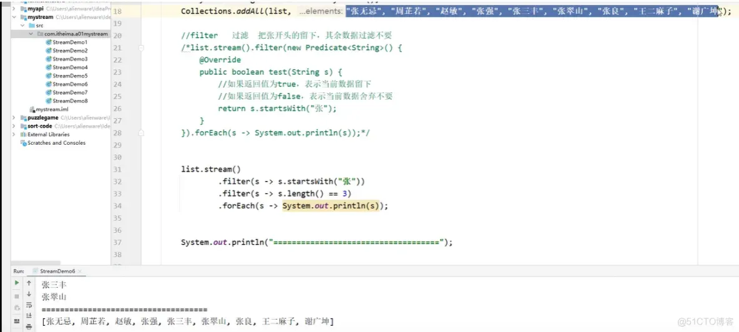Toggle soft-wrap in the Run console

[x=29, y=305]
